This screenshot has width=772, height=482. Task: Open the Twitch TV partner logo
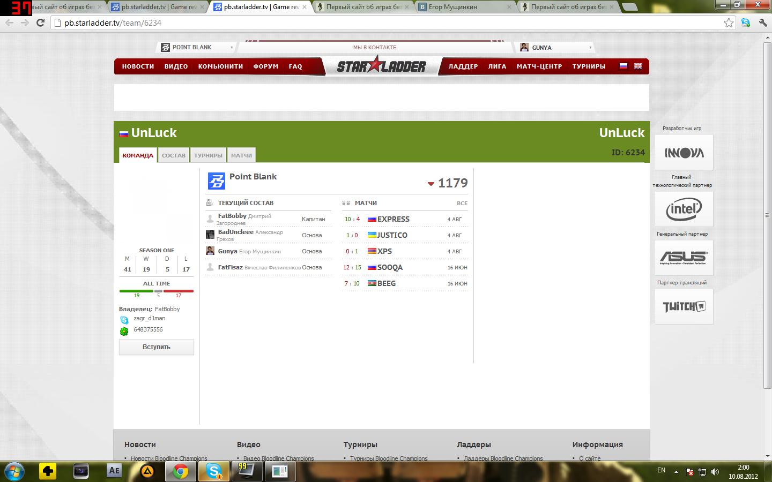coord(684,307)
